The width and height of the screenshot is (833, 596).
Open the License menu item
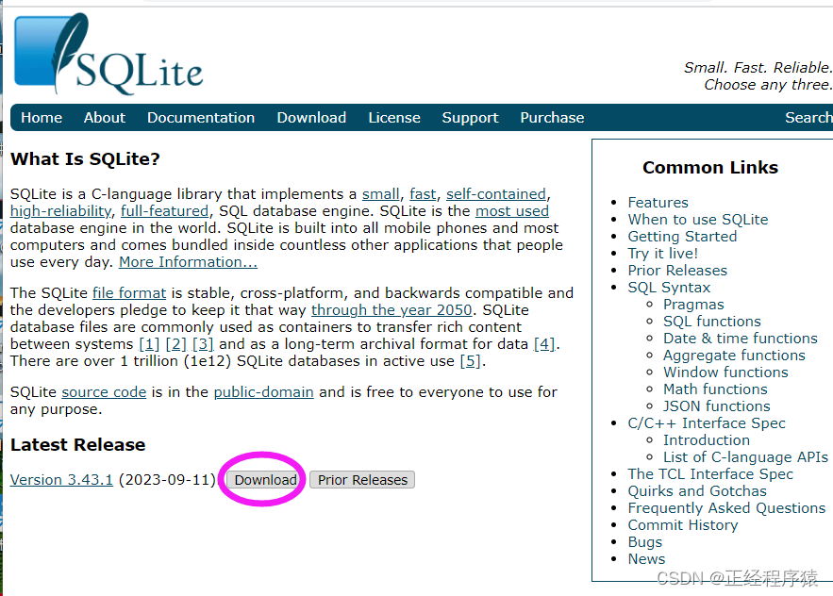(x=394, y=117)
